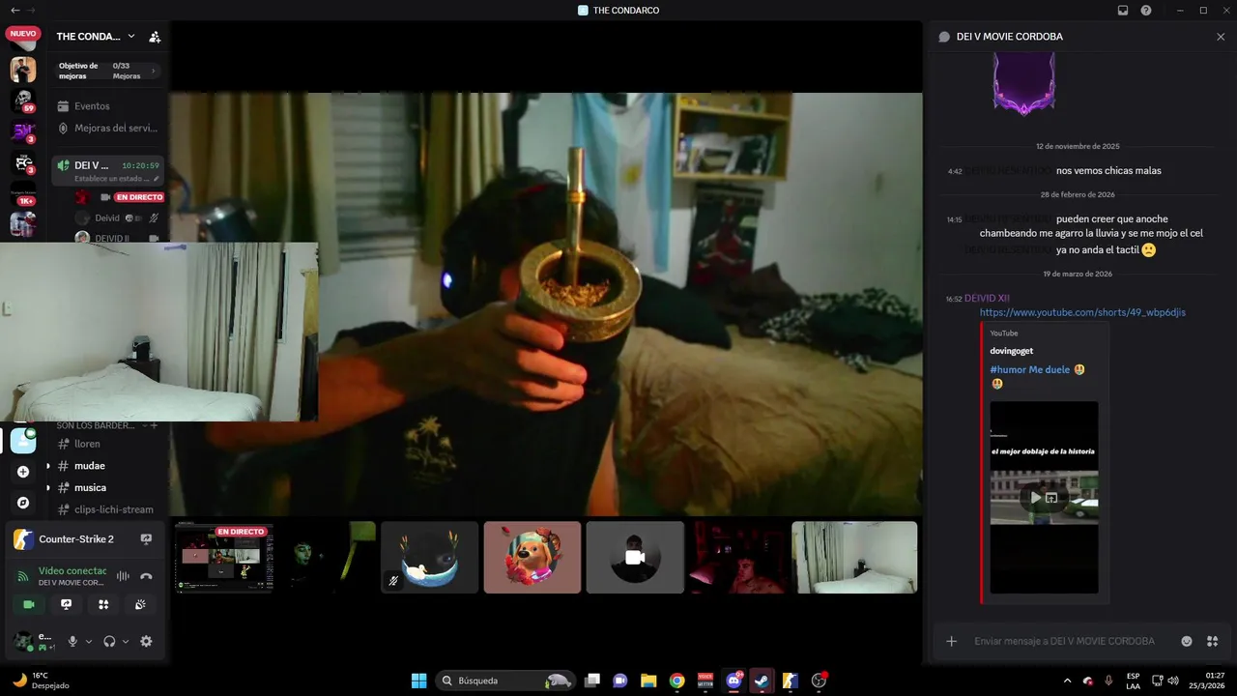The height and width of the screenshot is (696, 1237).
Task: Select red-lit webcam participant tile
Action: (x=737, y=558)
